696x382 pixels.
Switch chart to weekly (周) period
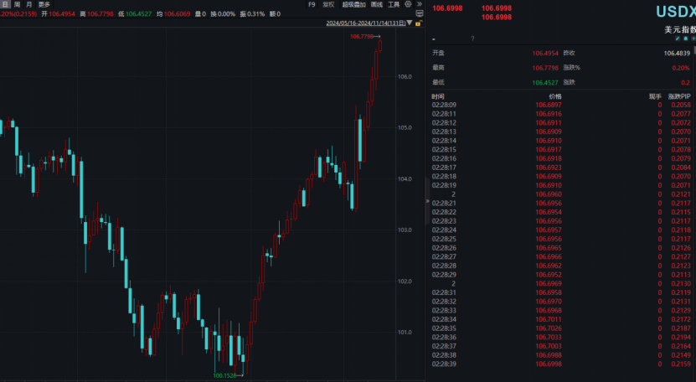17,4
